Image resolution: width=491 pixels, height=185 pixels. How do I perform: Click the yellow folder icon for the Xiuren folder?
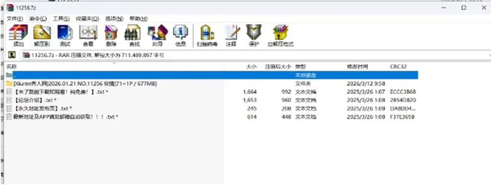pyautogui.click(x=9, y=84)
